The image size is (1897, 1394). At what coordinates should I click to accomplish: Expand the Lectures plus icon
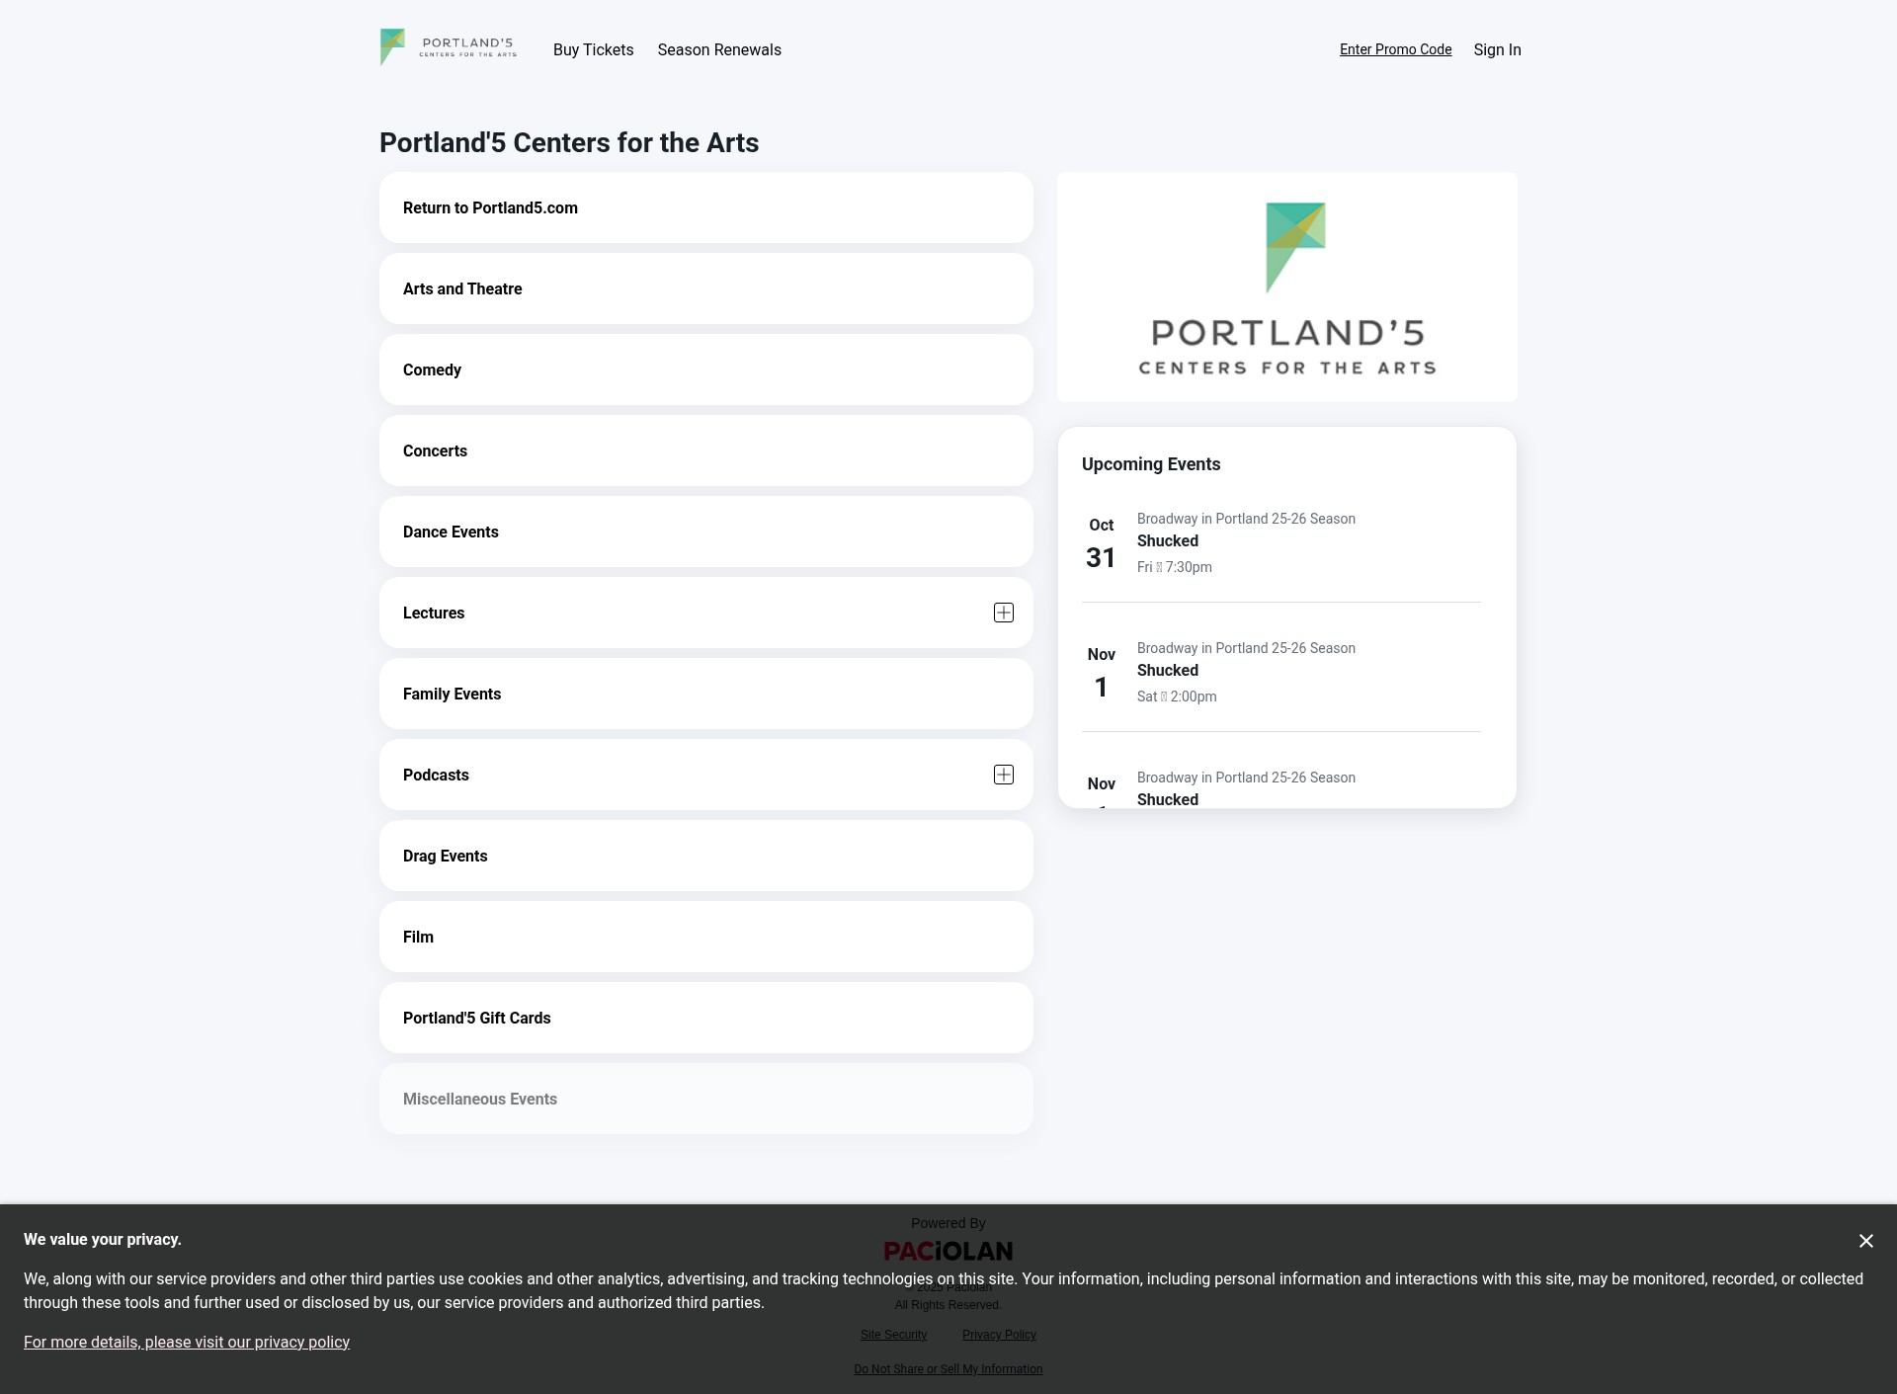(x=1004, y=613)
